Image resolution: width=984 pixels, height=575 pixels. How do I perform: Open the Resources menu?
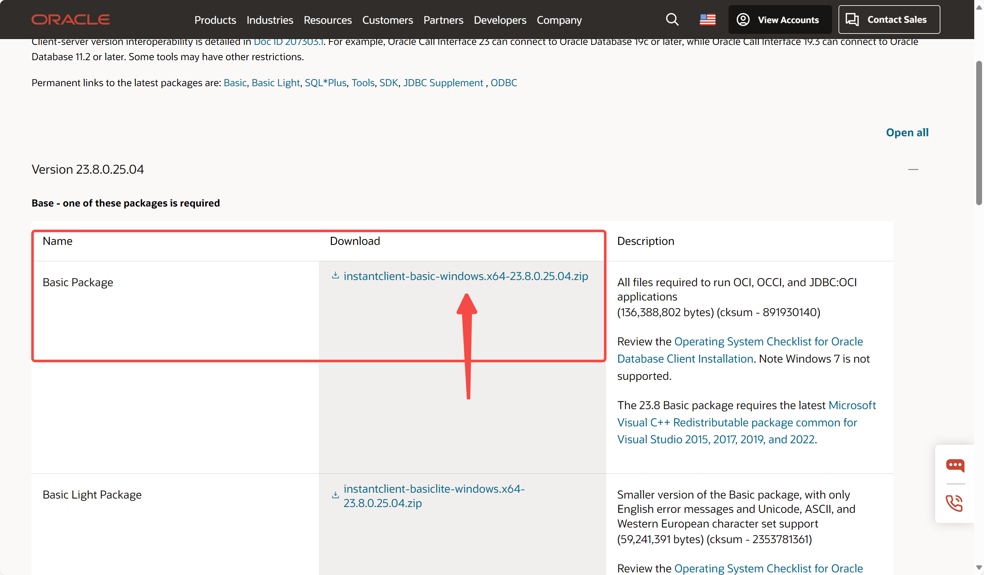click(328, 20)
